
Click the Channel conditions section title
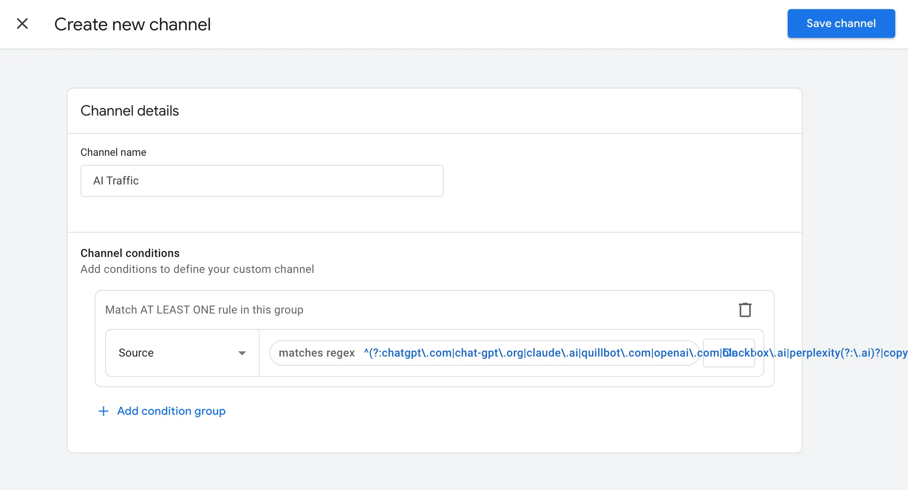coord(130,253)
